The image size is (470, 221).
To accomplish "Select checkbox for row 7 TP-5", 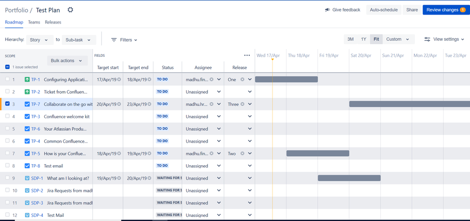I will pos(8,153).
